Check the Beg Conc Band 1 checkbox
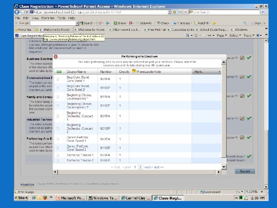The height and width of the screenshot is (208, 277). click(x=58, y=79)
